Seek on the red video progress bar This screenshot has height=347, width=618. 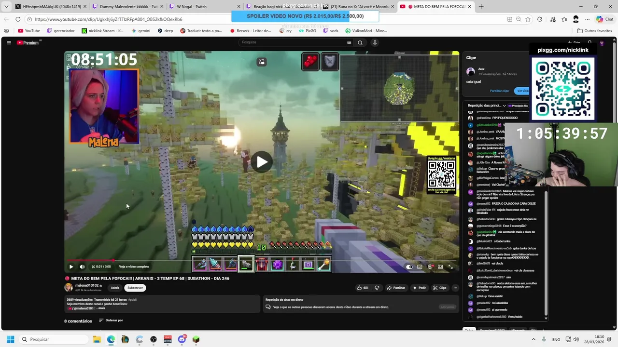pyautogui.click(x=261, y=260)
